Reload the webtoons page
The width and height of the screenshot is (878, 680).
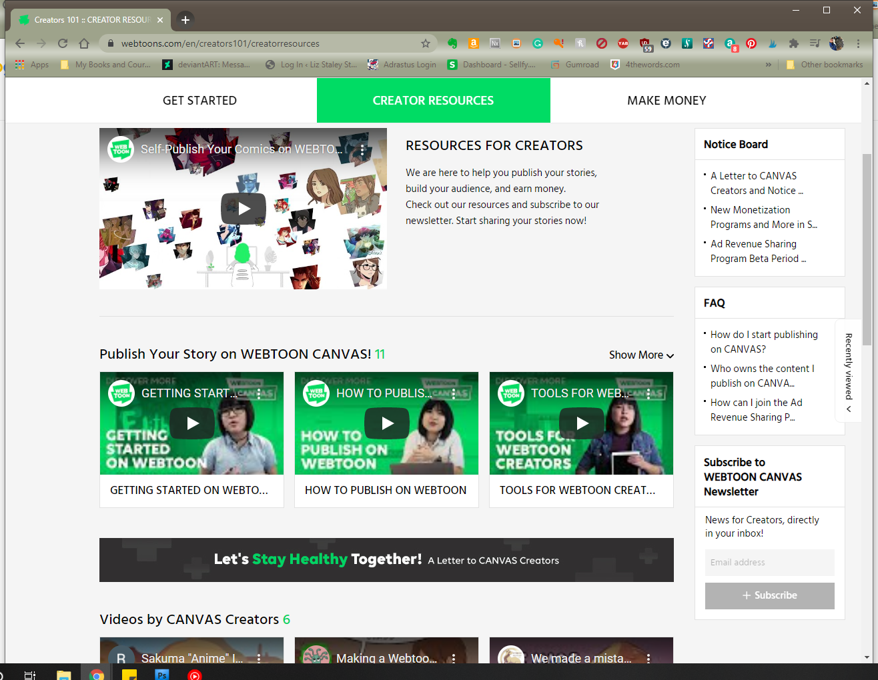(x=63, y=43)
